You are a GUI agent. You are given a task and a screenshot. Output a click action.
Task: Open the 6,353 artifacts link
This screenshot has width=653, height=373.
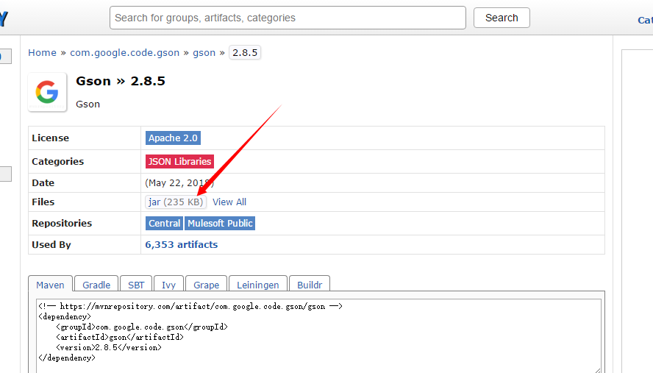[x=181, y=245]
